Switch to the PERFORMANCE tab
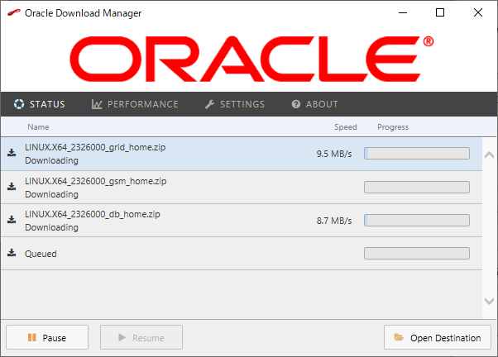The height and width of the screenshot is (357, 498). pos(135,104)
